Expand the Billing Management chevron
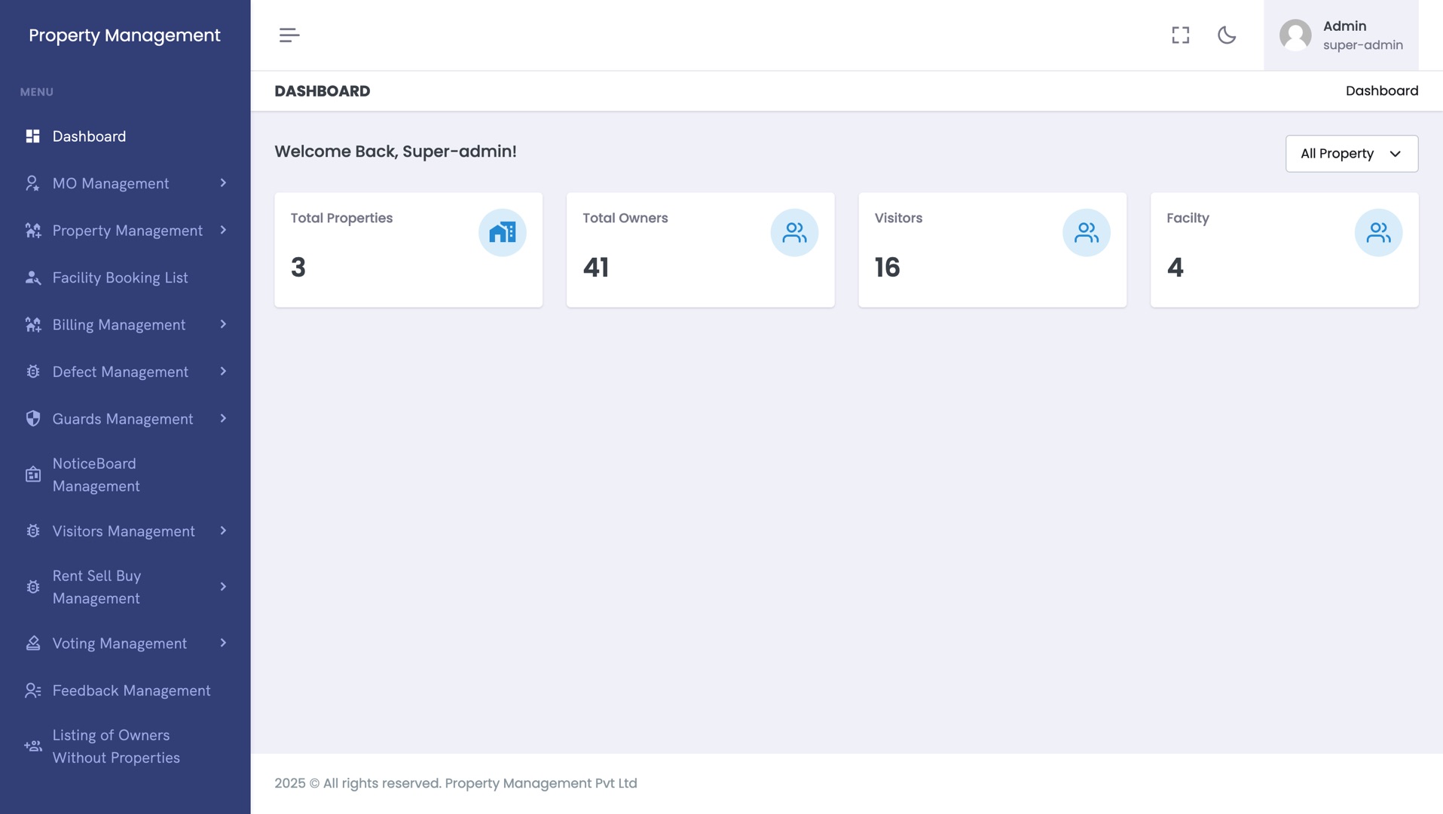This screenshot has height=814, width=1443. [x=223, y=325]
